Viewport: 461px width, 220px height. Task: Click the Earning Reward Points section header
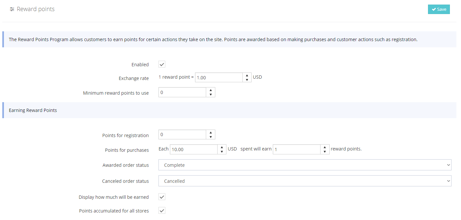[33, 110]
